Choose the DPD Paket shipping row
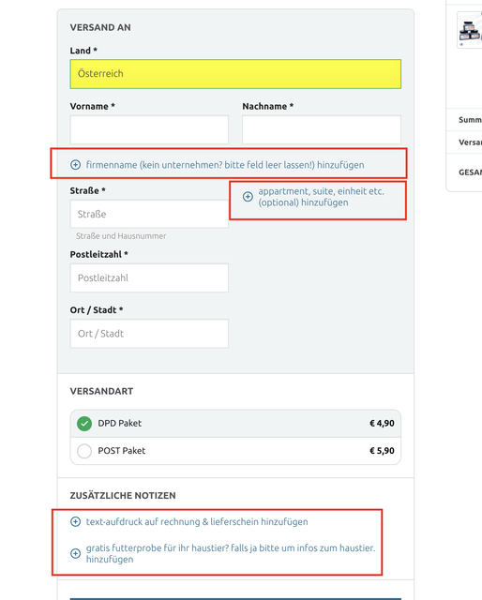 click(x=235, y=424)
